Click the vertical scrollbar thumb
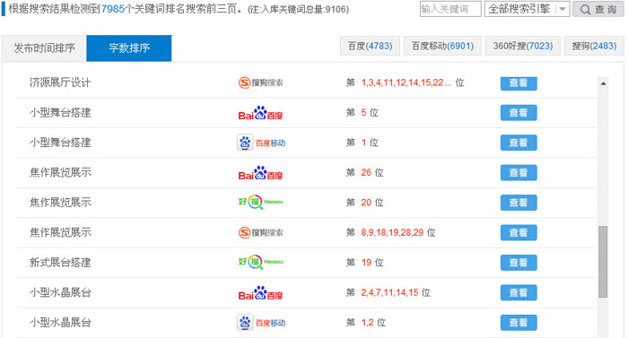This screenshot has width=628, height=338. pyautogui.click(x=603, y=262)
